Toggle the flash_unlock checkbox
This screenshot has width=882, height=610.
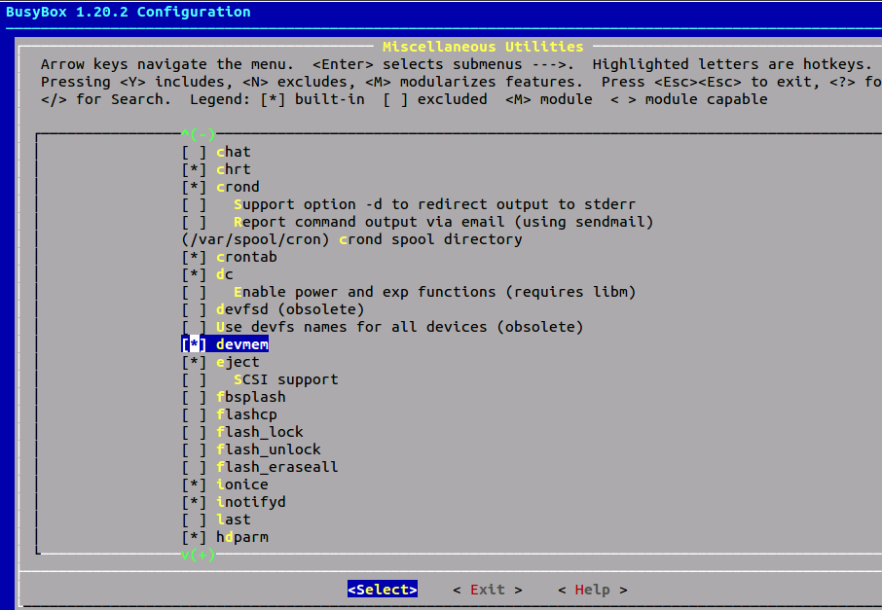click(x=194, y=449)
